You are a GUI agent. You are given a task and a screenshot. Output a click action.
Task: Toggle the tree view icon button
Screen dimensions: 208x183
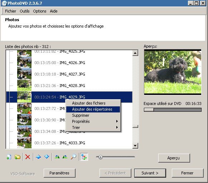(x=84, y=157)
